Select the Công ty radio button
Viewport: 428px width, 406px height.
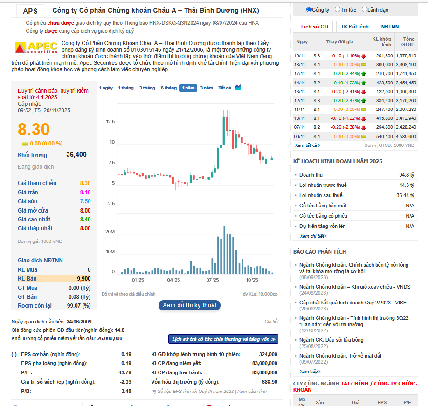[x=309, y=9]
